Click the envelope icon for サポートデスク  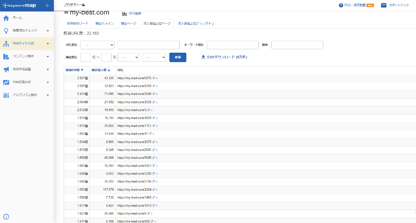click(384, 5)
